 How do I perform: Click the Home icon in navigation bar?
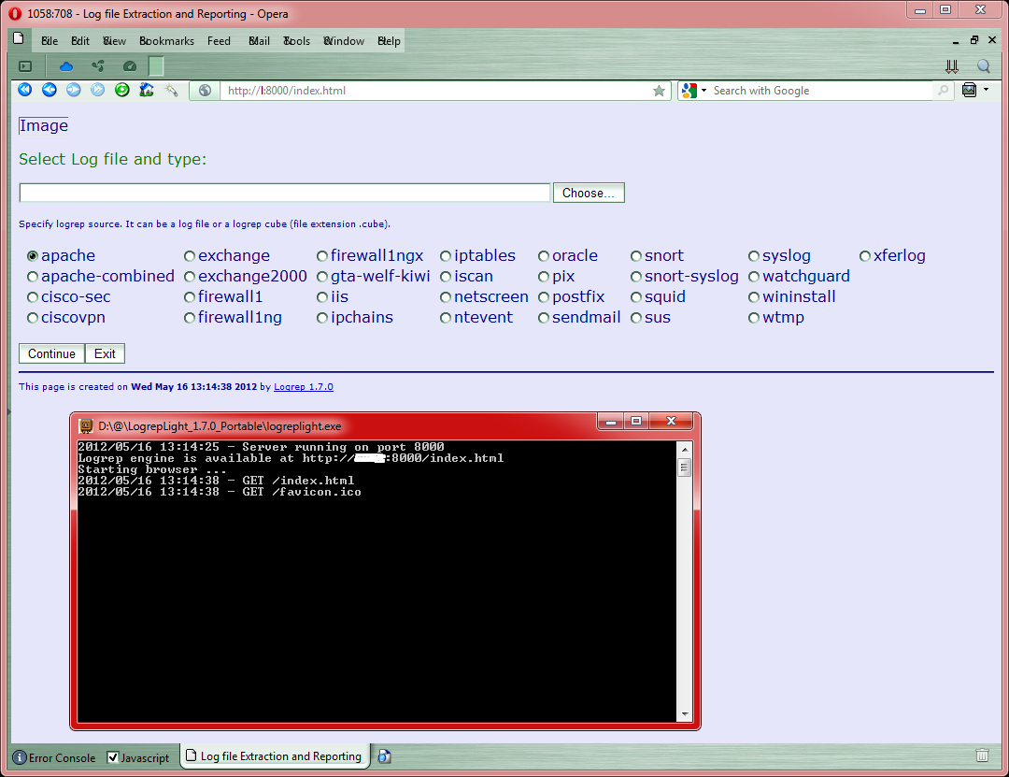pyautogui.click(x=146, y=91)
